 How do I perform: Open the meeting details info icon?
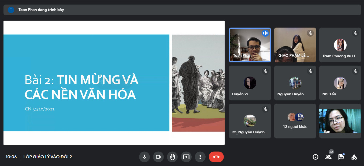(x=315, y=157)
